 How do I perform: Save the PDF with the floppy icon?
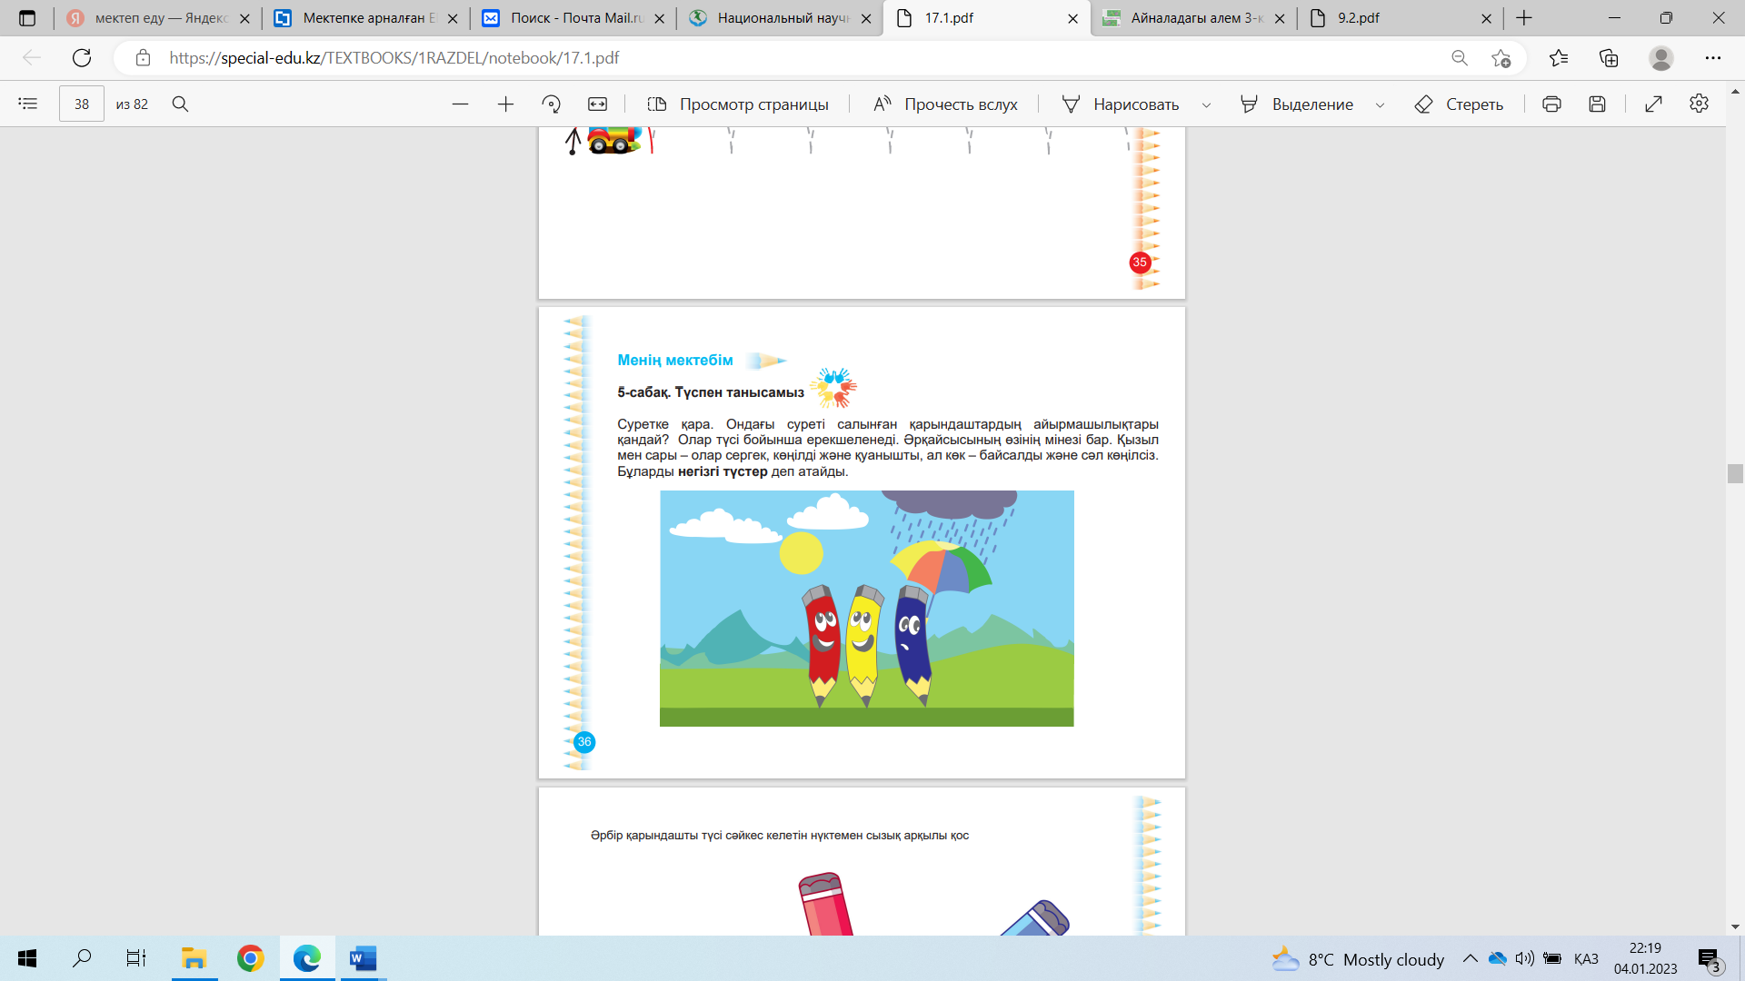tap(1597, 104)
